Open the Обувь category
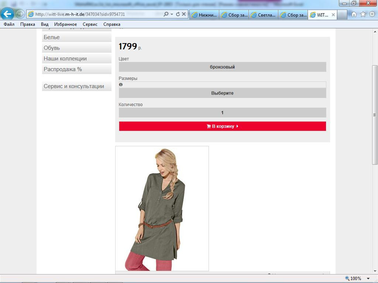 pos(77,48)
